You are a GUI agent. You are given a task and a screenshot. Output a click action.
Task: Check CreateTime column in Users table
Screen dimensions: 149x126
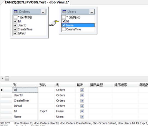[x=64, y=29]
